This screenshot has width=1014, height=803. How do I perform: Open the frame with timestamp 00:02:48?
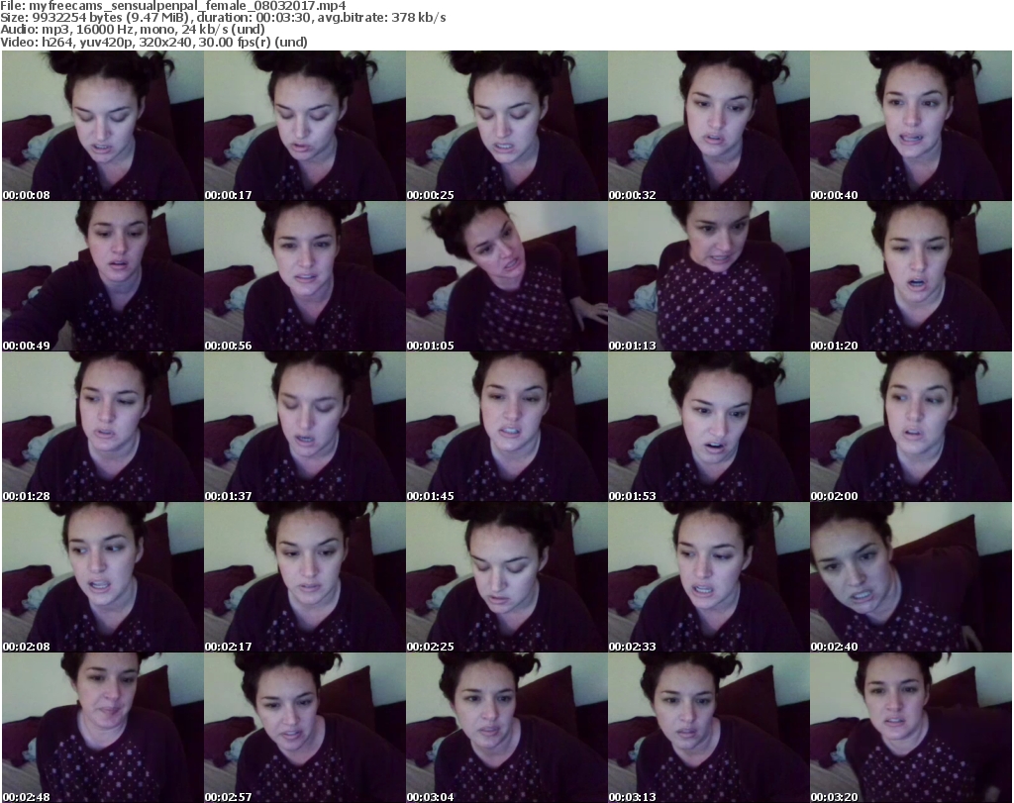pos(103,728)
